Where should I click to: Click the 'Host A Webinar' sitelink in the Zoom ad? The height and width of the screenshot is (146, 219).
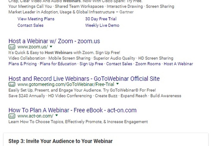(178, 64)
